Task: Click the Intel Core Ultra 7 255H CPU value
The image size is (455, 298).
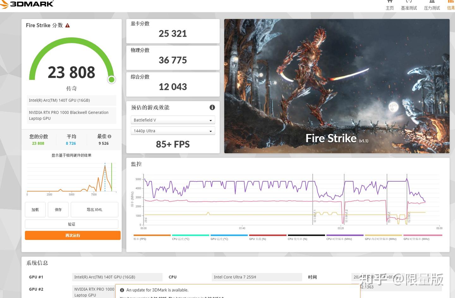Action: point(257,277)
